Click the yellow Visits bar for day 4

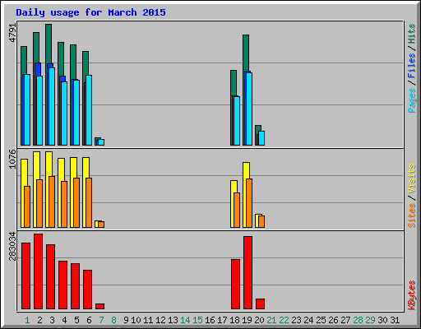[61, 170]
